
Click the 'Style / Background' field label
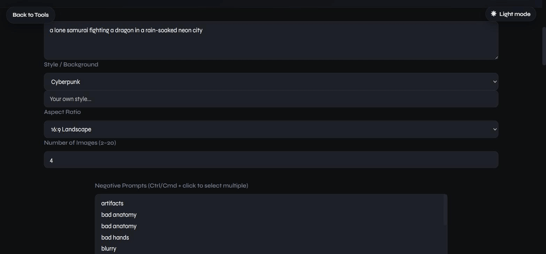(71, 64)
